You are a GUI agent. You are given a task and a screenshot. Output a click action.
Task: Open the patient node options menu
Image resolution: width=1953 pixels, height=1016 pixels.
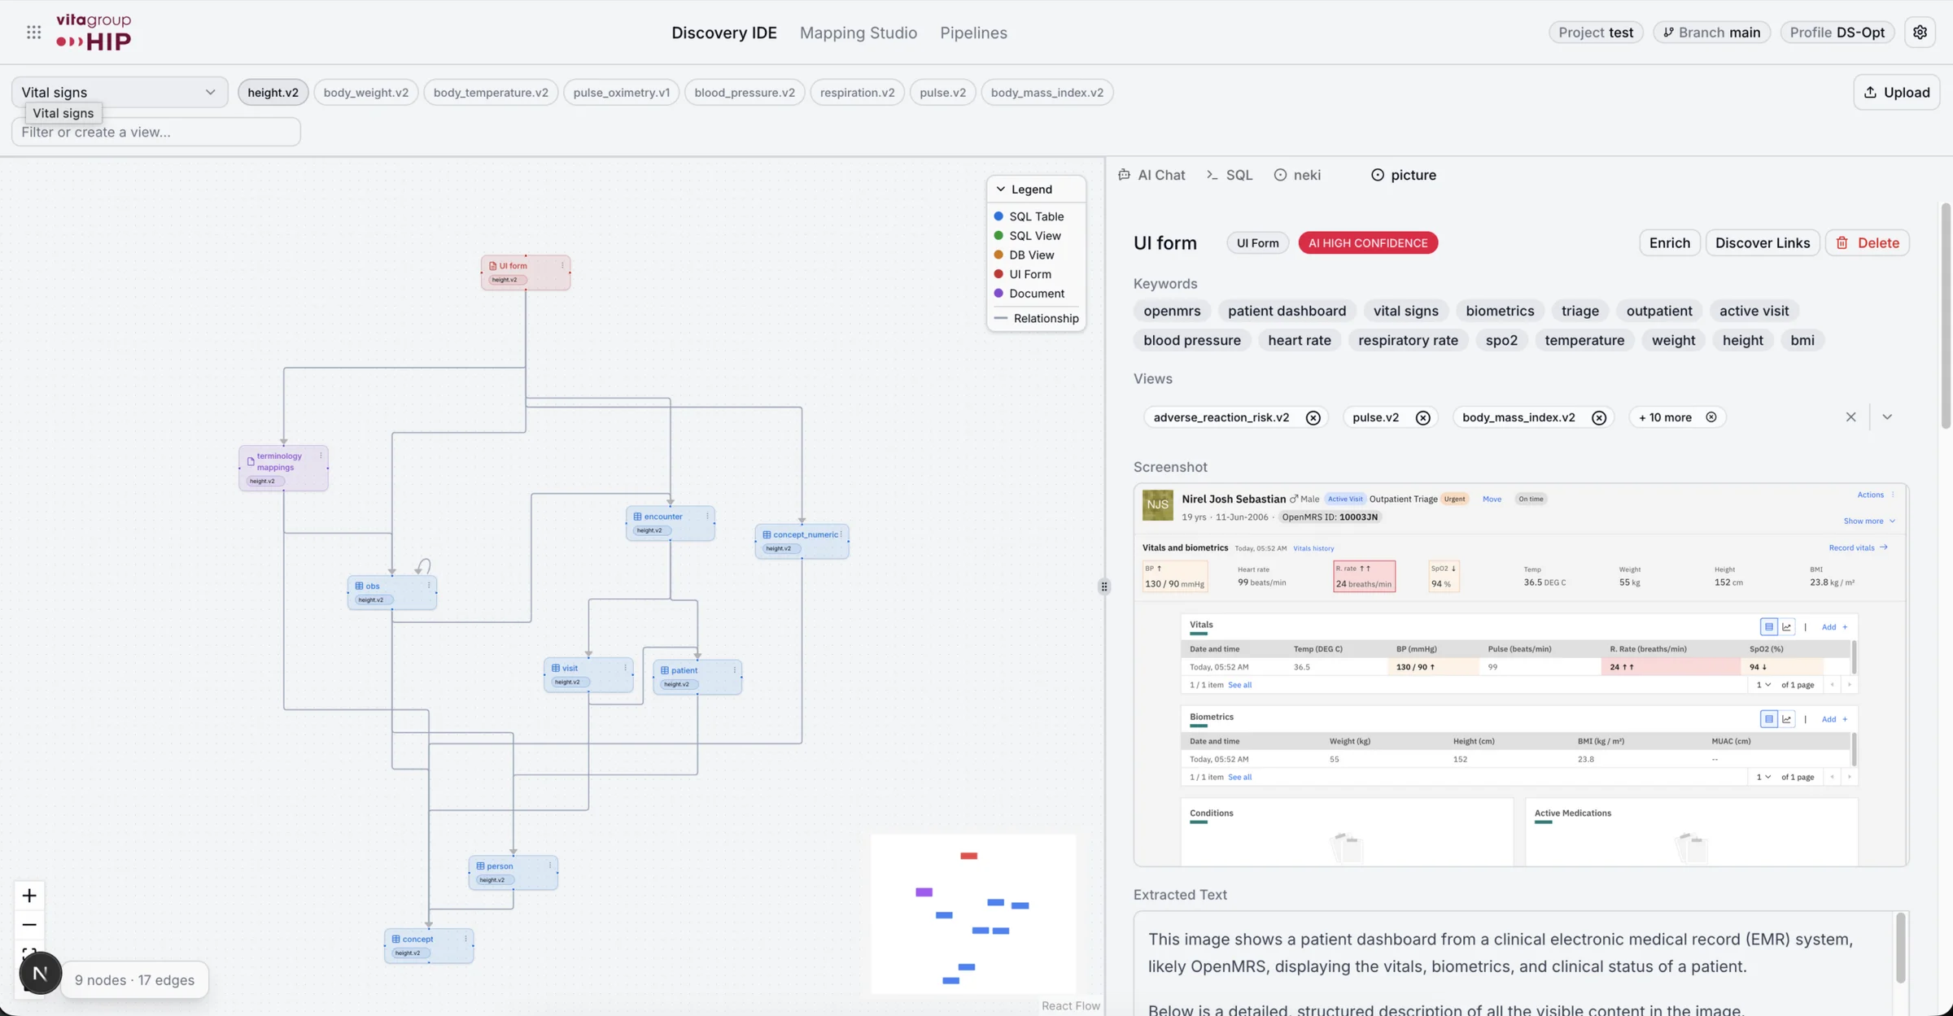pyautogui.click(x=734, y=670)
